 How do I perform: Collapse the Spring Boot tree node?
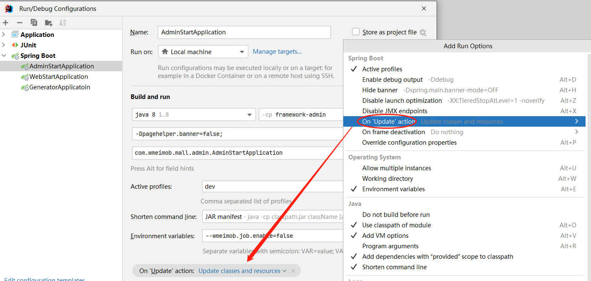click(4, 56)
